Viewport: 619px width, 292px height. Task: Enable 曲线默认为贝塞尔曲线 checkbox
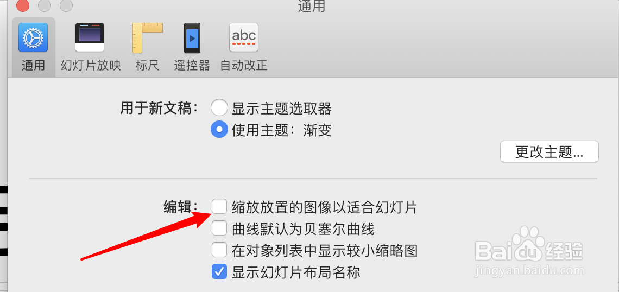(219, 228)
